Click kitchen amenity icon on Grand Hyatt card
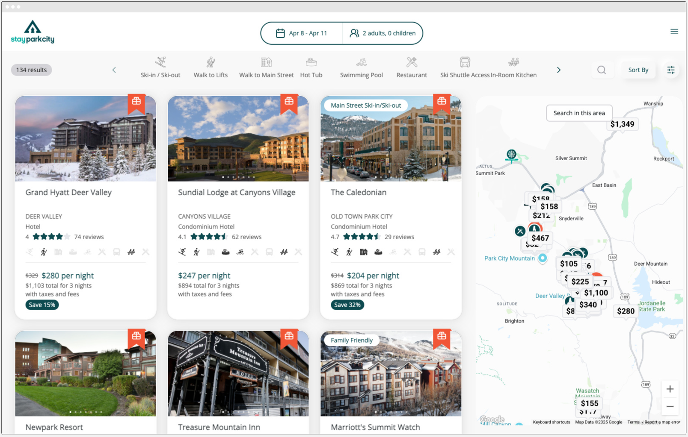688x437 pixels. coord(131,252)
